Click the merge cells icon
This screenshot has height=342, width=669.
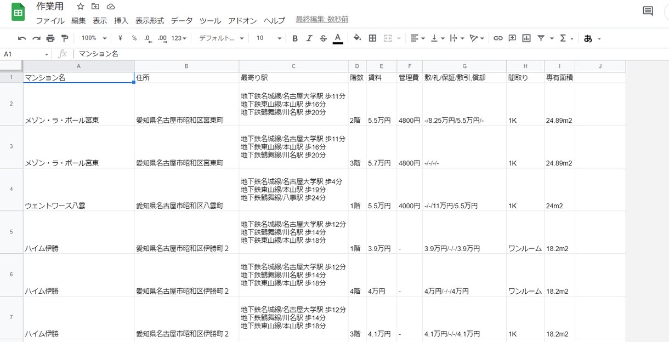click(x=388, y=38)
